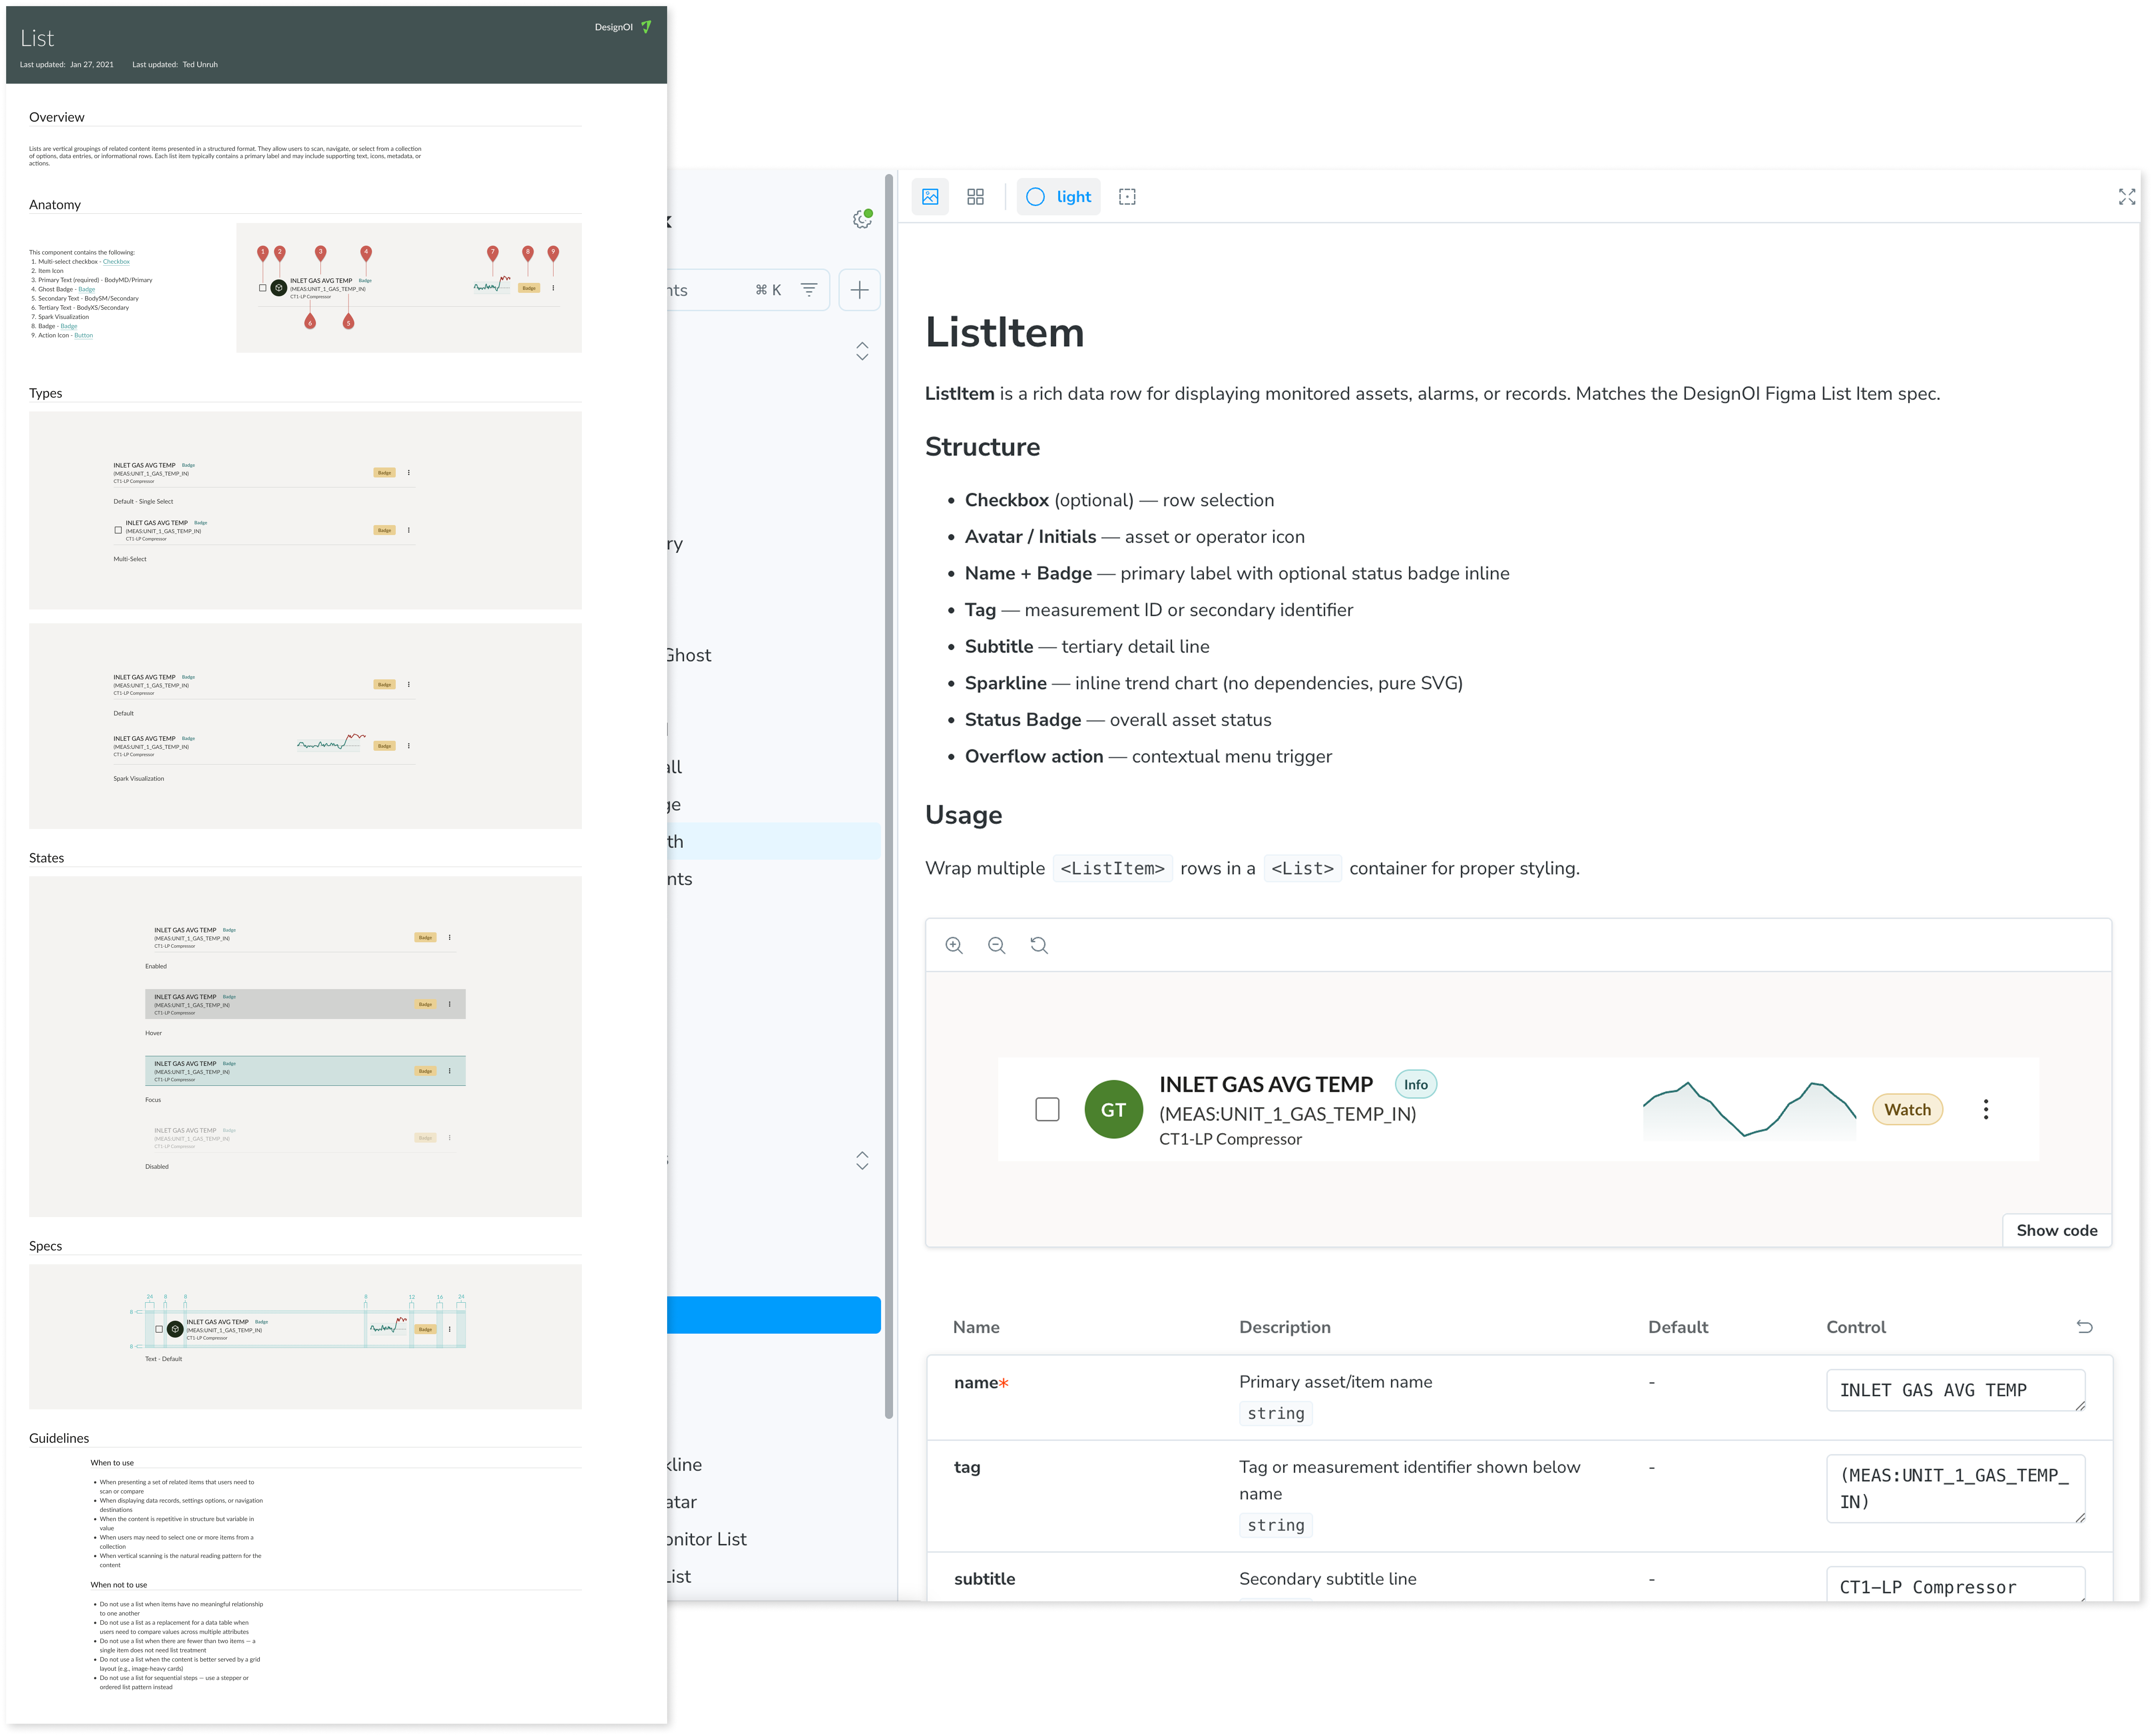The image size is (2153, 1736).
Task: Click the "Guidelines" section heading
Action: pos(59,1438)
